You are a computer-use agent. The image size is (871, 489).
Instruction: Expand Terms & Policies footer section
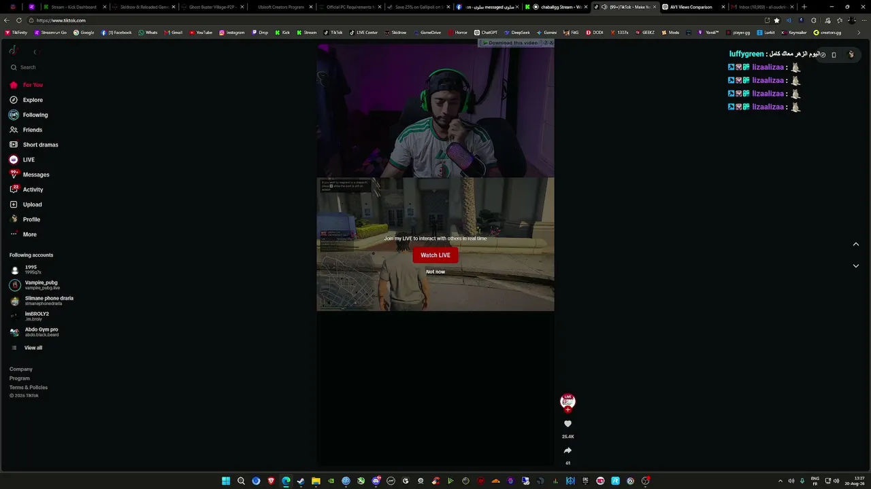(x=29, y=387)
